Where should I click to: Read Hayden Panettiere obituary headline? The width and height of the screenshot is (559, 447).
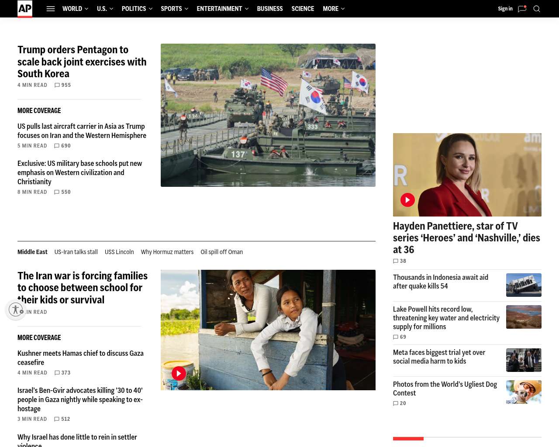[x=466, y=238]
